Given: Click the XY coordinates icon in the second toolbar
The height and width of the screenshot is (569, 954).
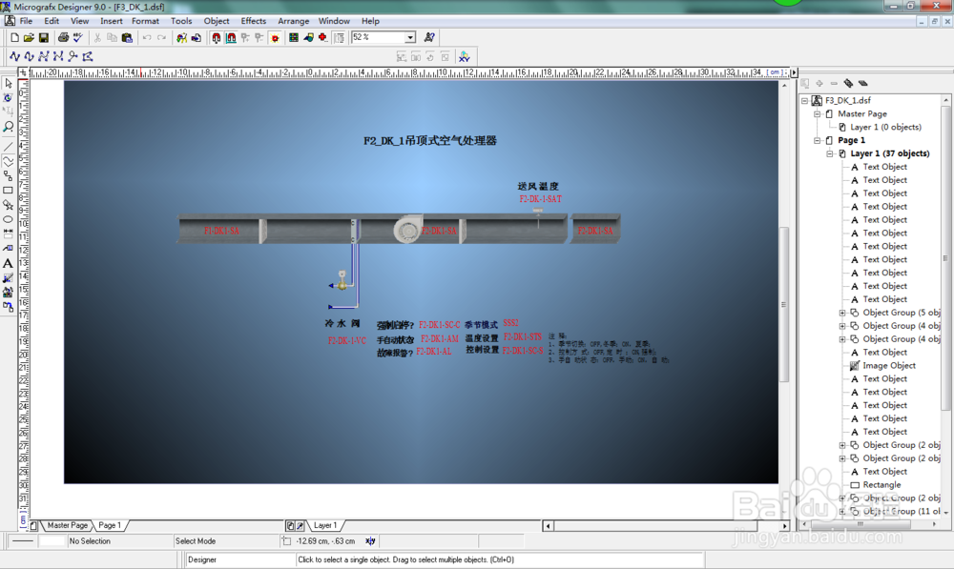Looking at the screenshot, I should coord(465,56).
